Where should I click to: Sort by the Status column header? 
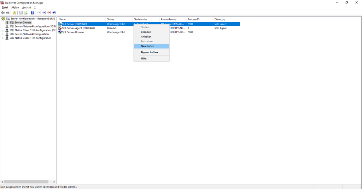click(x=119, y=19)
